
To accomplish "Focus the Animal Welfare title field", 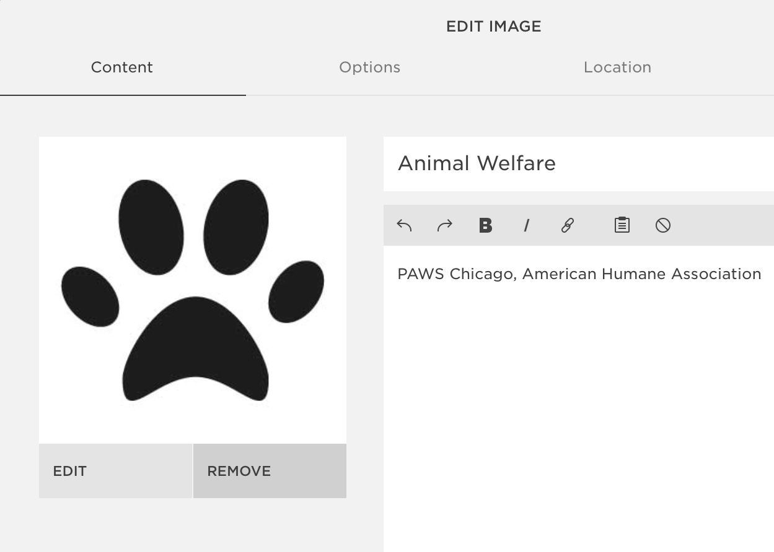I will pyautogui.click(x=579, y=164).
